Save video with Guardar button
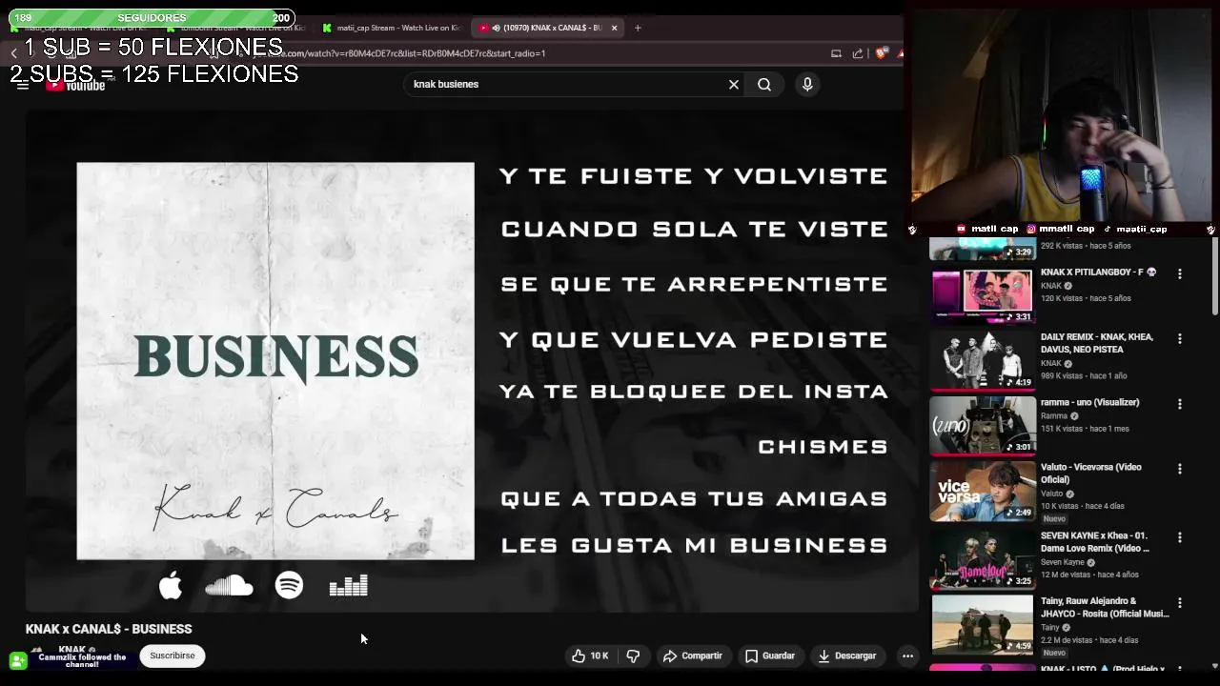 (x=770, y=656)
